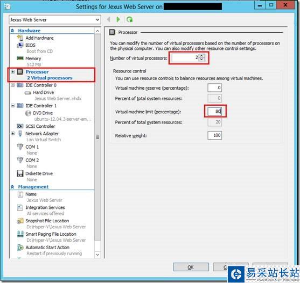Click the 'Boot from CD' text
This screenshot has height=283, width=300.
click(x=40, y=52)
